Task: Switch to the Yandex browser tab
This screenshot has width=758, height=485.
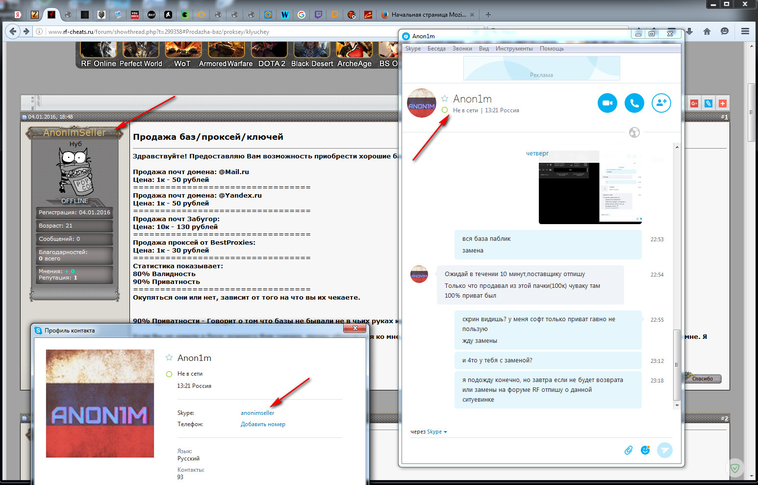Action: 18,15
